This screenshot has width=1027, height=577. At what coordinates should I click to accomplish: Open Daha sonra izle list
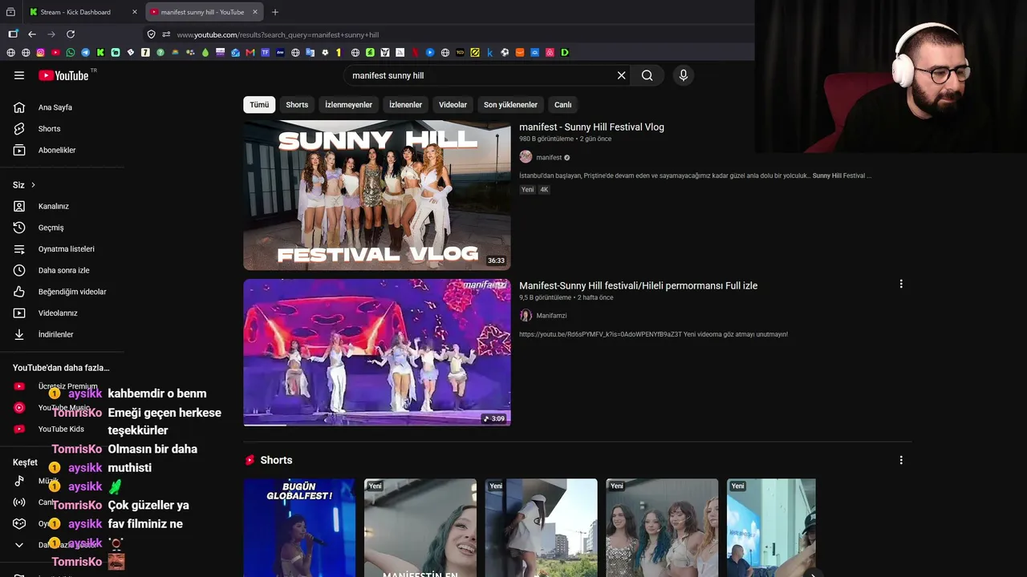(x=62, y=270)
